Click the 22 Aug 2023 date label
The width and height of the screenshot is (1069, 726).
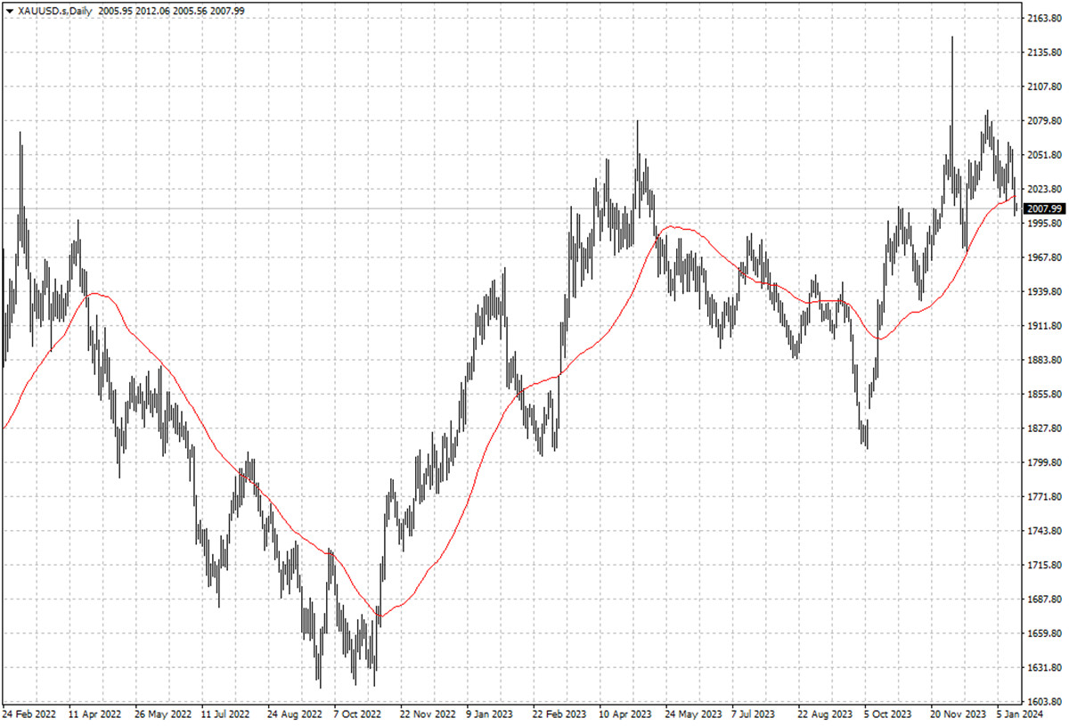(826, 714)
